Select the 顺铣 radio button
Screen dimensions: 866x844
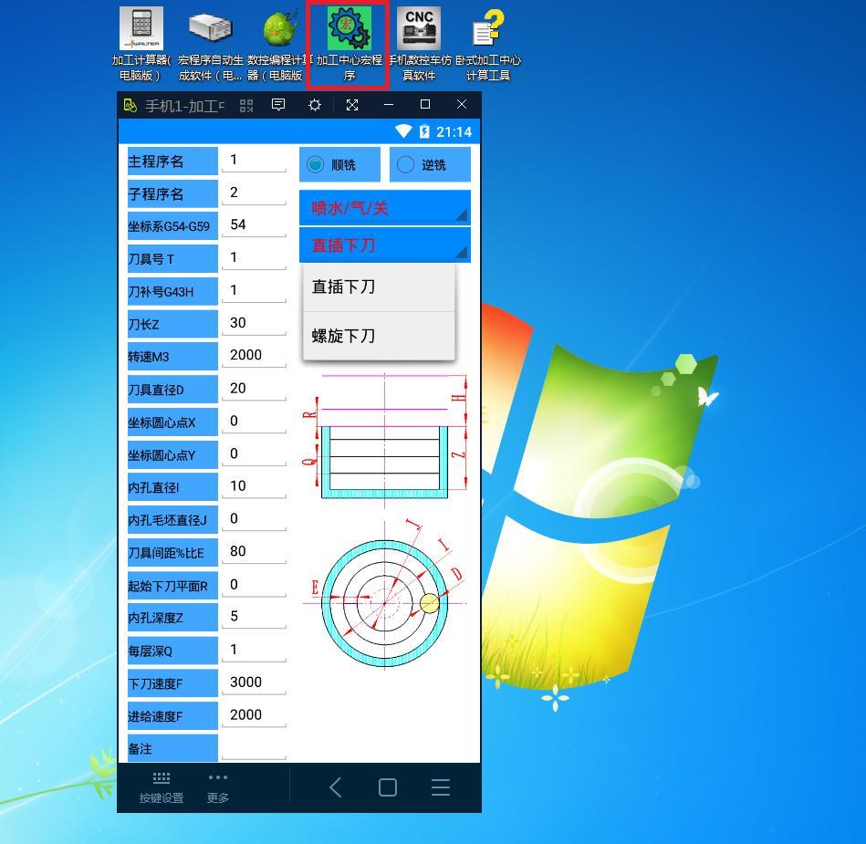click(x=339, y=164)
